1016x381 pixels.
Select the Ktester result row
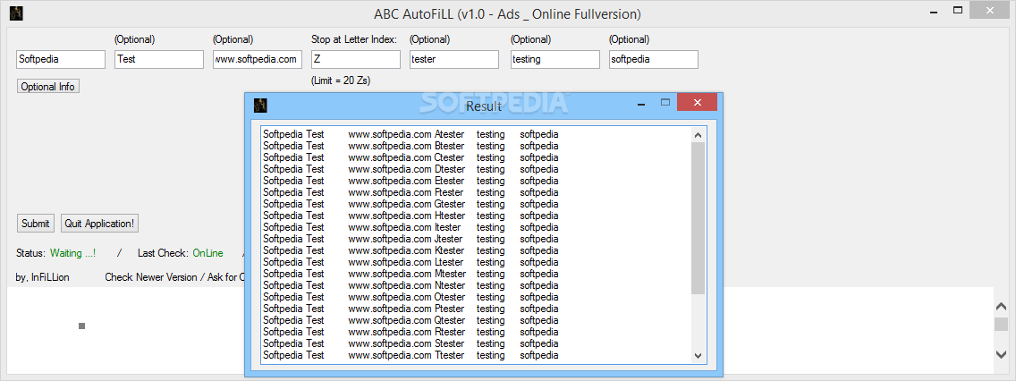point(411,250)
